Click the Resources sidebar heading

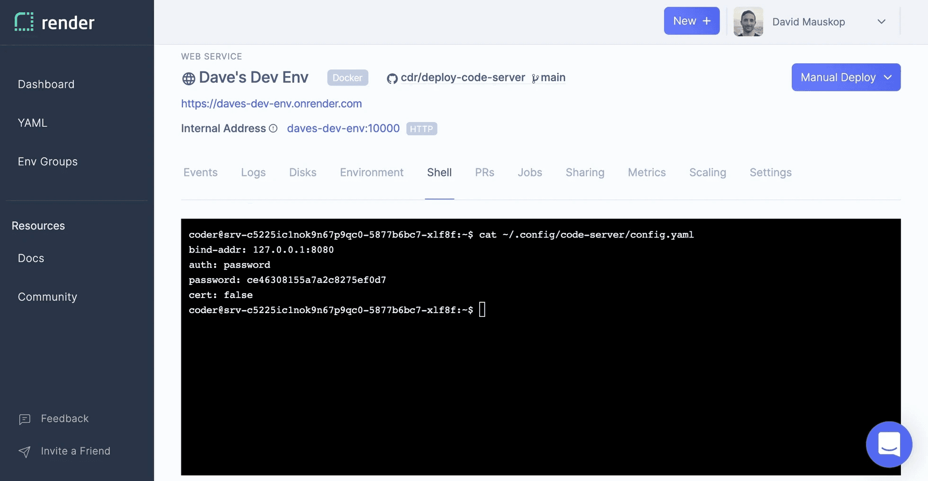click(38, 226)
